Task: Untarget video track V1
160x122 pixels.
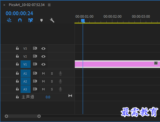Action: [x=26, y=64]
